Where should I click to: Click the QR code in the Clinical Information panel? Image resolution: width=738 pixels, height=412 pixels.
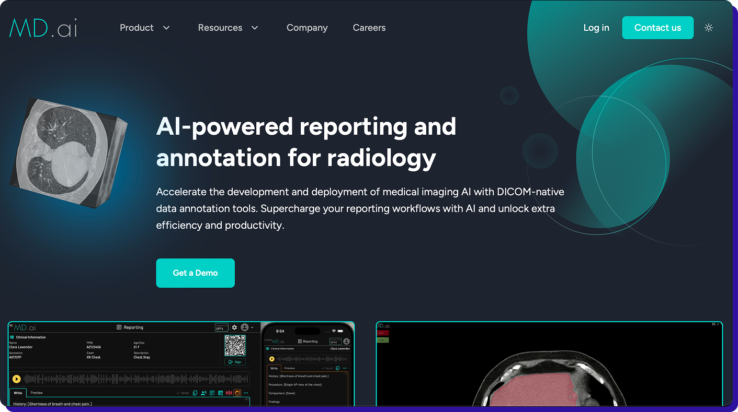tap(235, 346)
